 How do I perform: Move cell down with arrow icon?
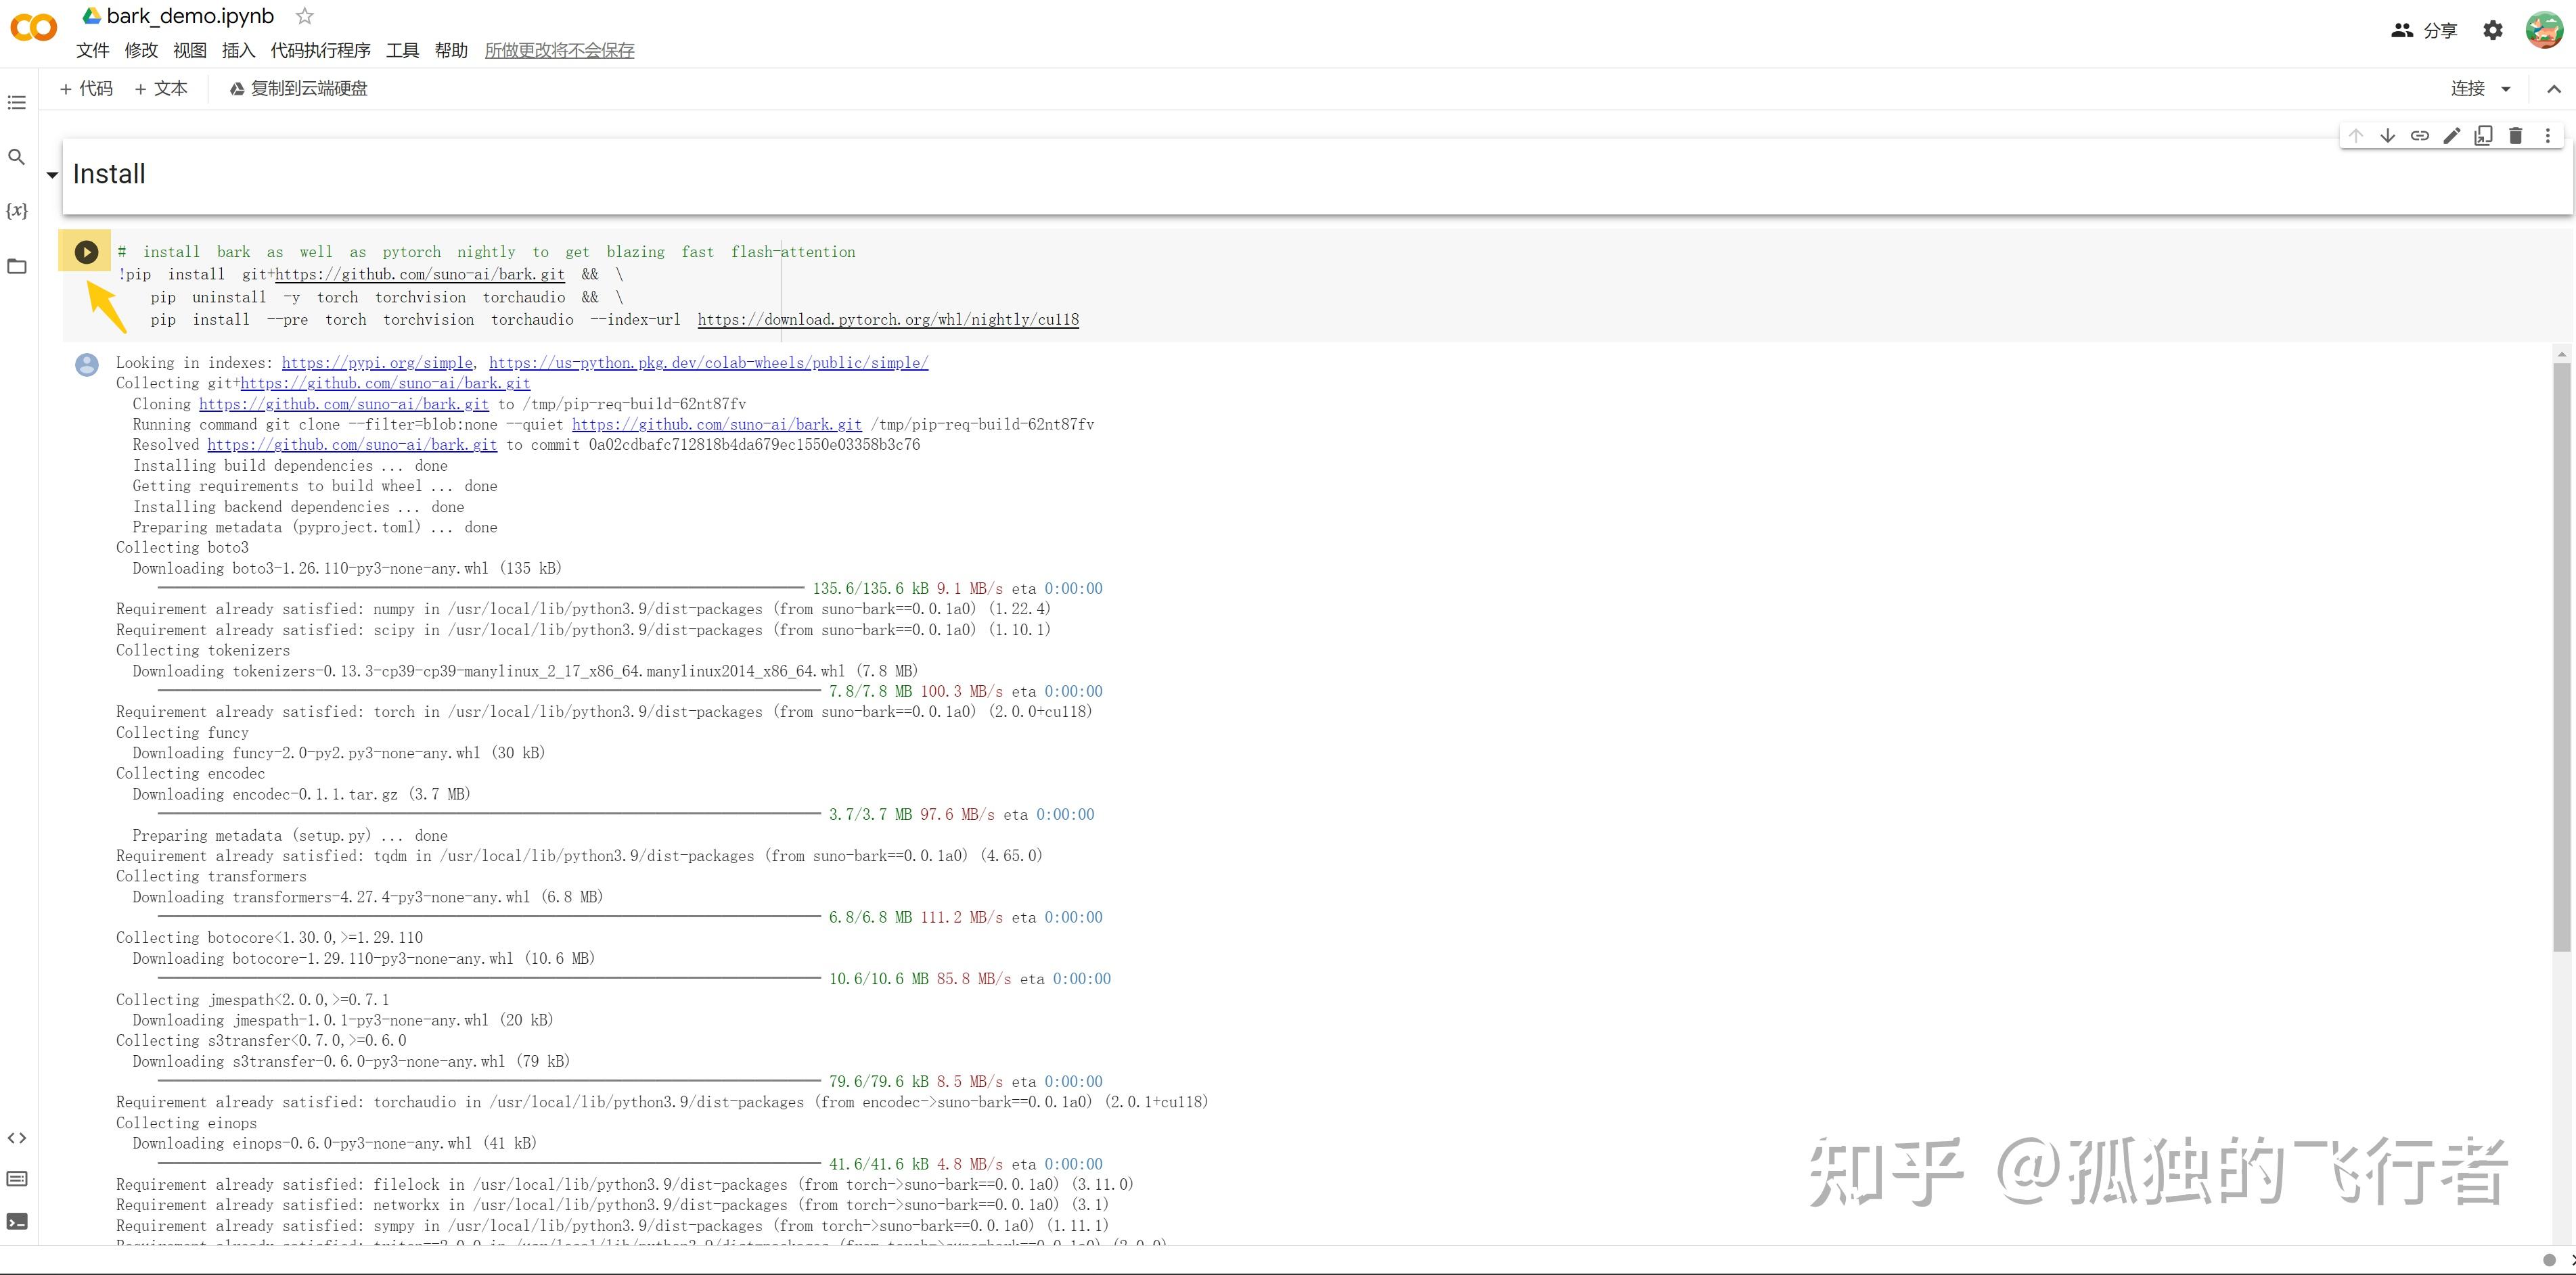(x=2388, y=136)
